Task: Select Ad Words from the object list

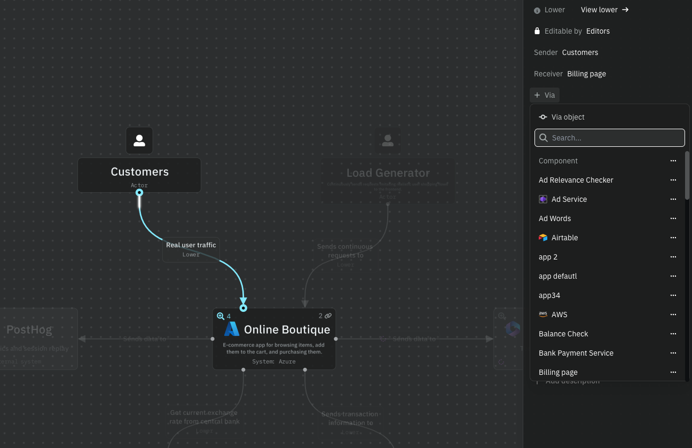Action: pos(555,218)
